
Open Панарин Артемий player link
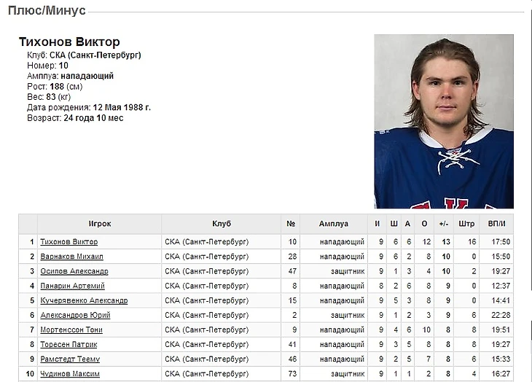click(x=72, y=286)
